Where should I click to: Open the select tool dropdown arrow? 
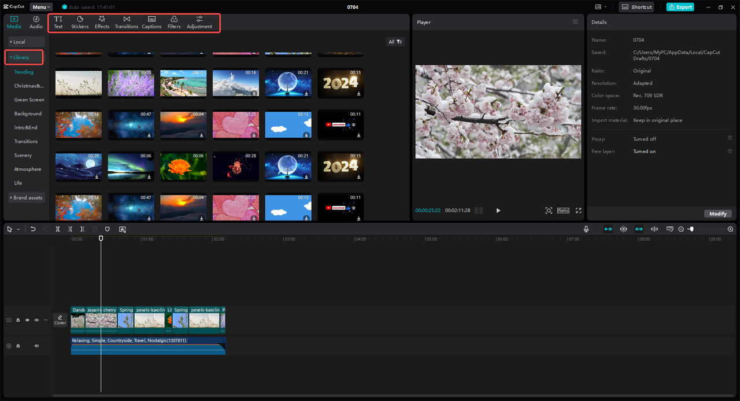pyautogui.click(x=18, y=229)
